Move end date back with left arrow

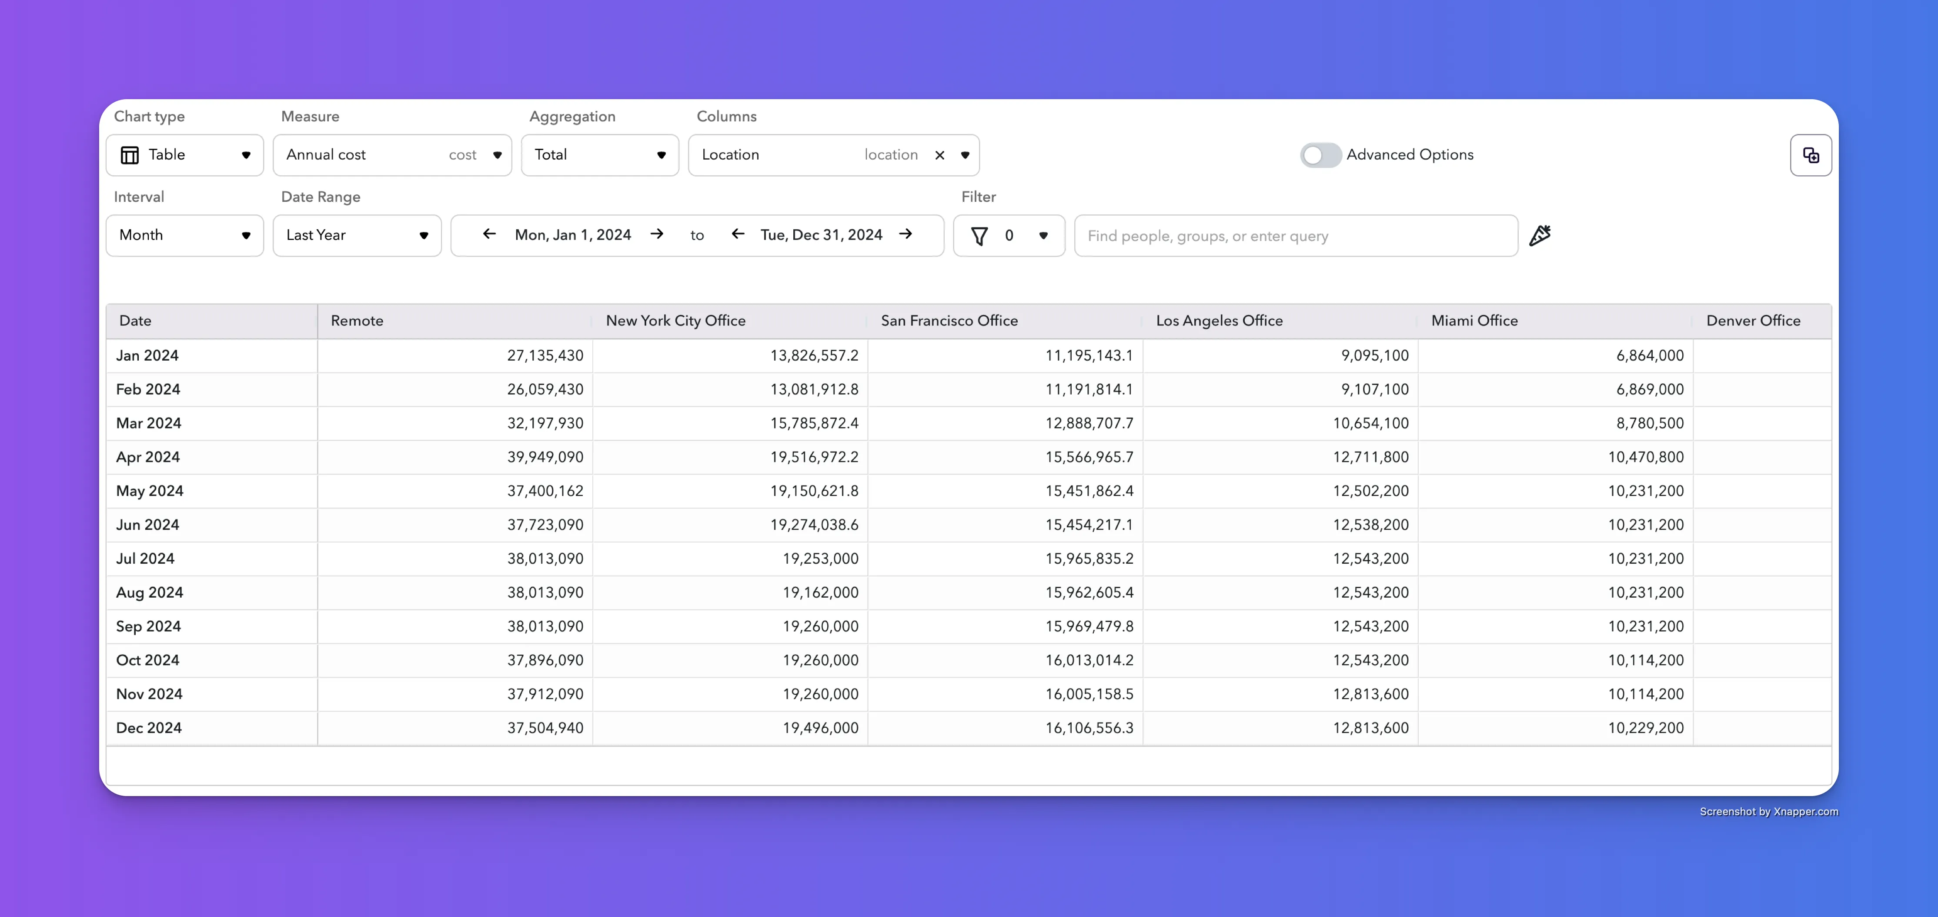click(x=738, y=235)
